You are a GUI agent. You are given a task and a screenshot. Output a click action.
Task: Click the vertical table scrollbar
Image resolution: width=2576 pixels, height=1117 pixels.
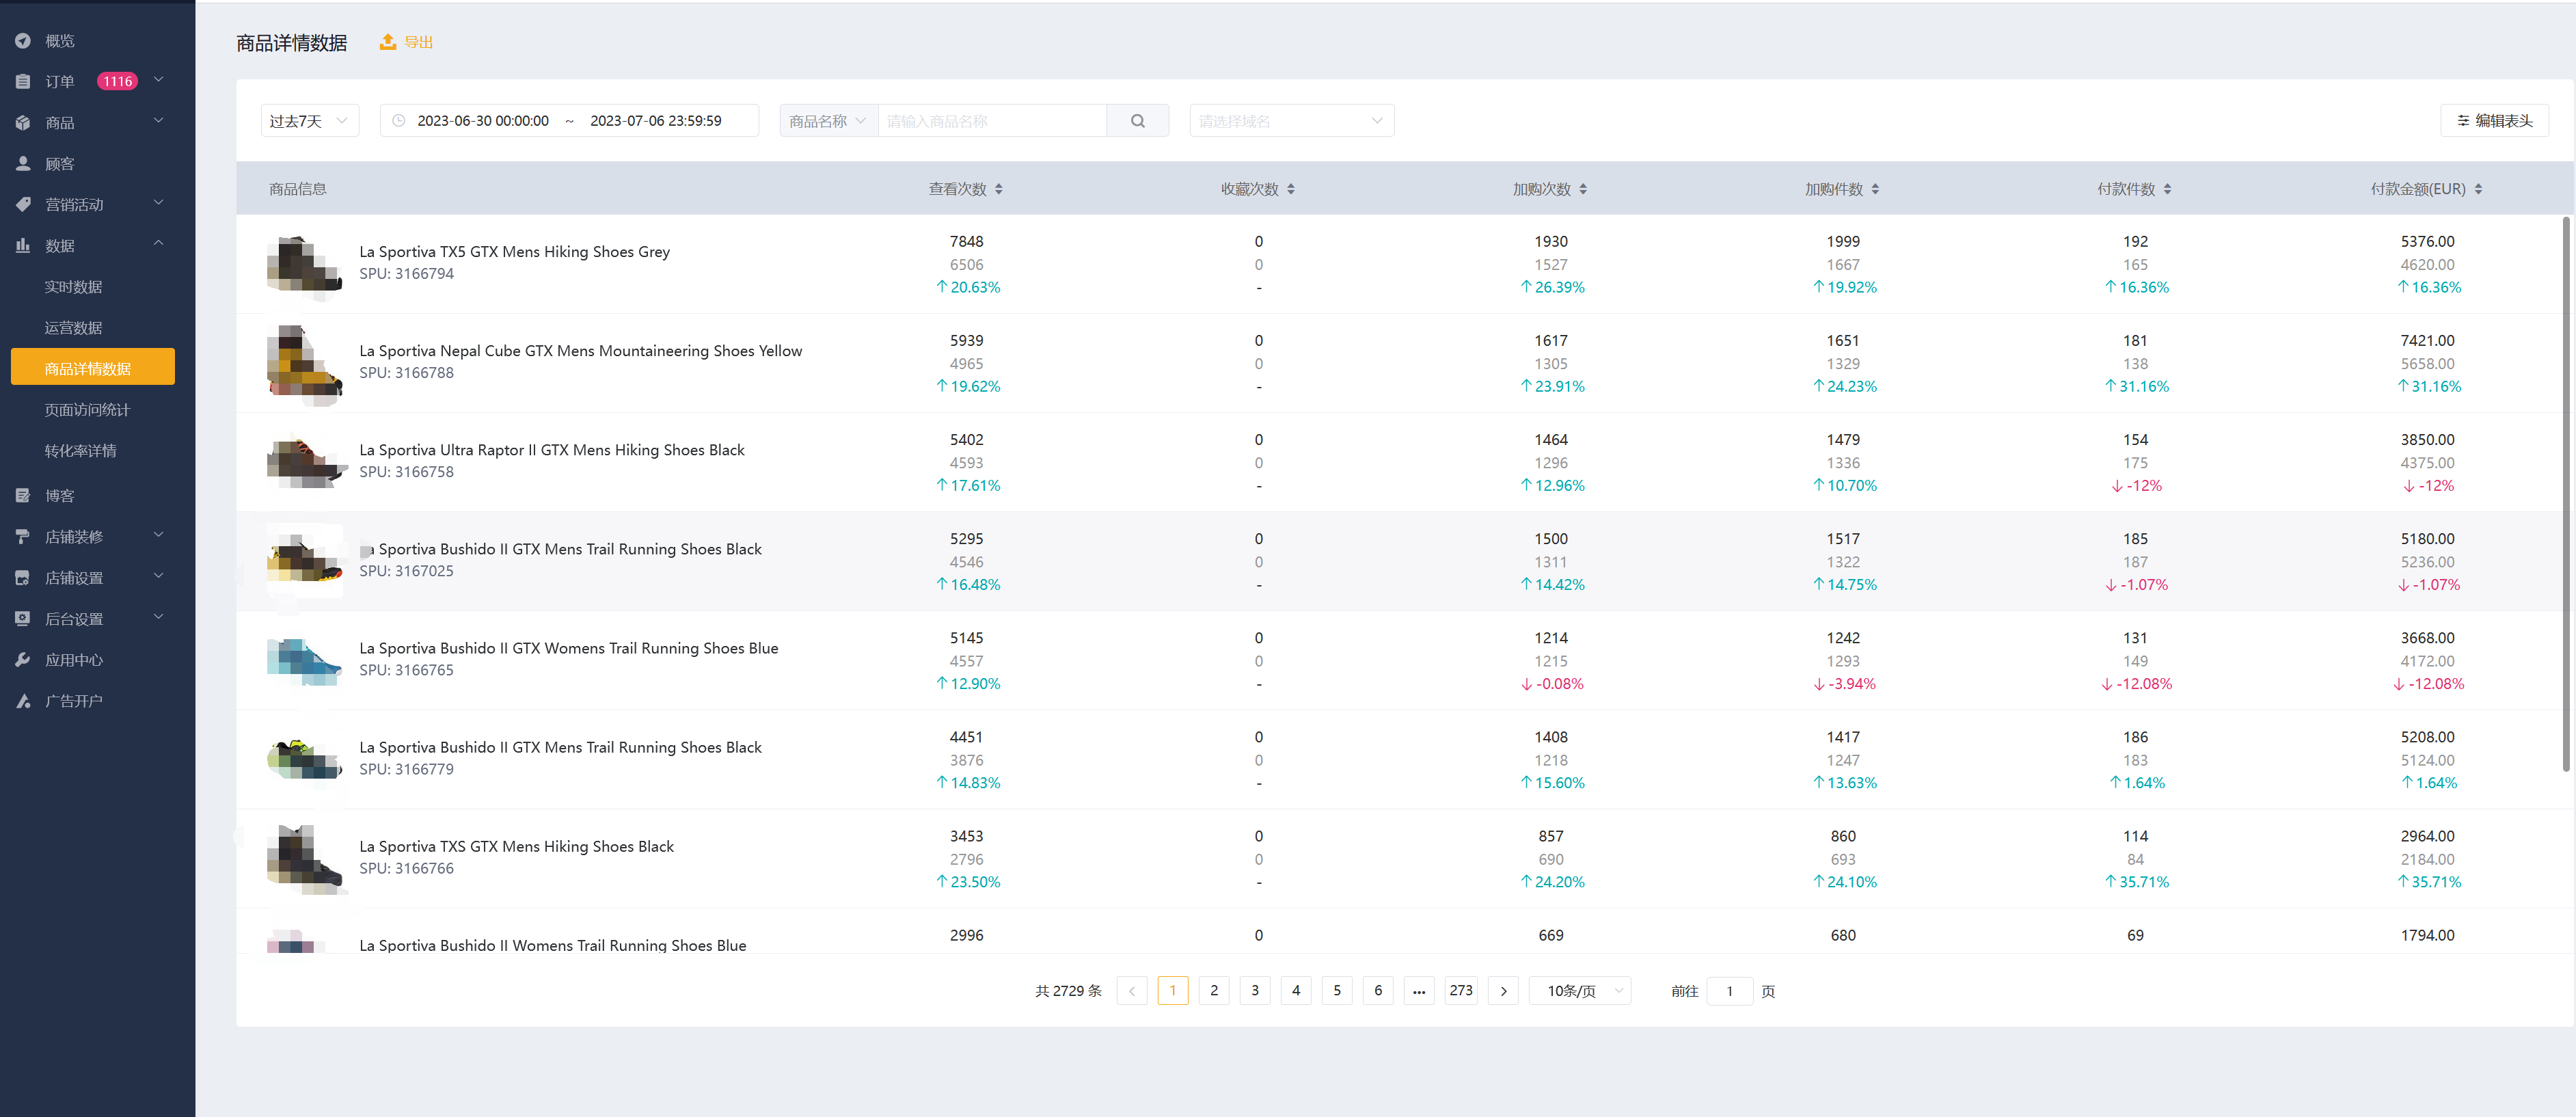2566,494
